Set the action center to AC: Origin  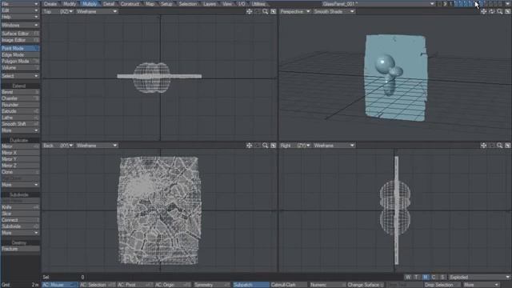[173, 285]
